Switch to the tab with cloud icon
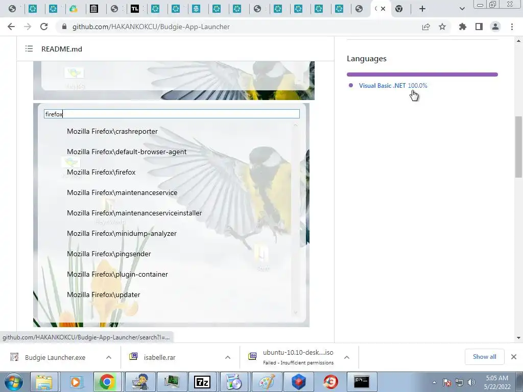The image size is (523, 392). tap(74, 9)
